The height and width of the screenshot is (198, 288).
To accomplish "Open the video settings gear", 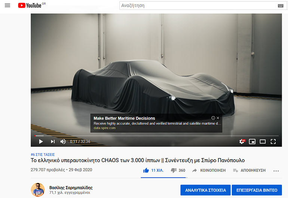I will point(242,142).
